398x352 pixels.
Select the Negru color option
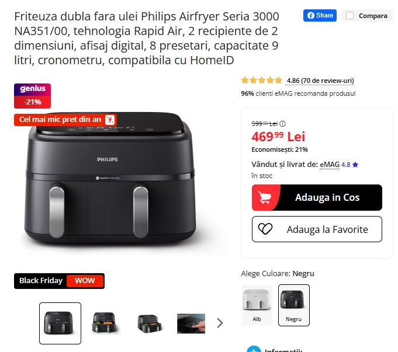click(293, 305)
